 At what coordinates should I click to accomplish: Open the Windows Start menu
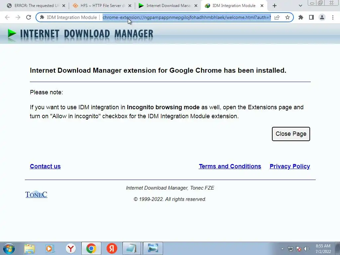[9, 248]
